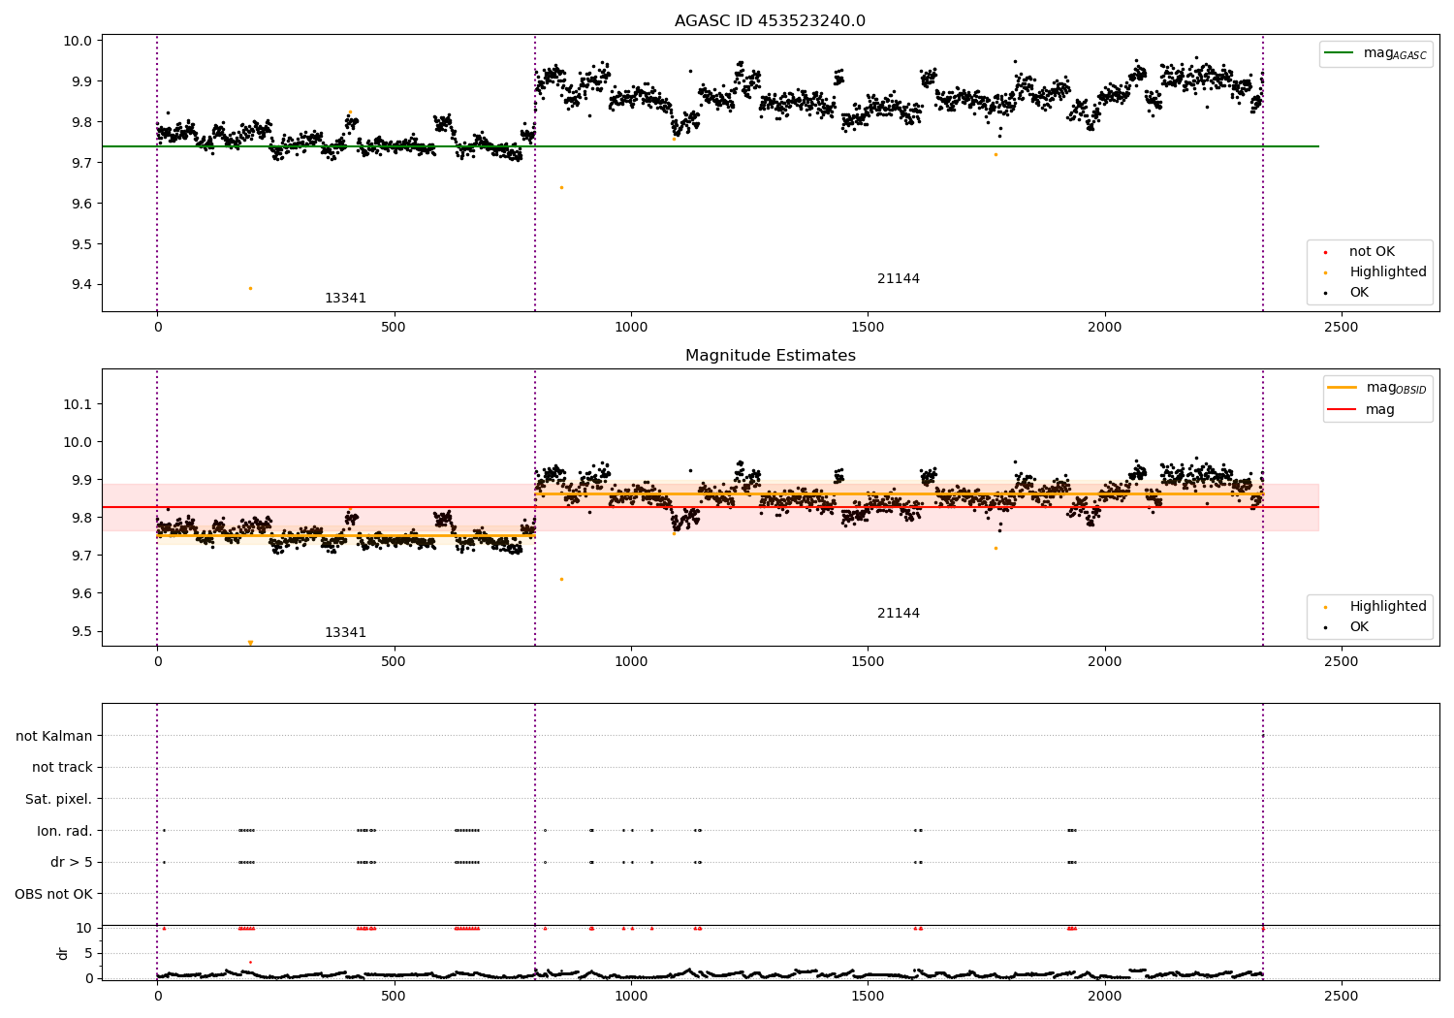This screenshot has height=1018, width=1454.
Task: Select "21144" label in the Magnitude Estimates plot
Action: pyautogui.click(x=899, y=614)
